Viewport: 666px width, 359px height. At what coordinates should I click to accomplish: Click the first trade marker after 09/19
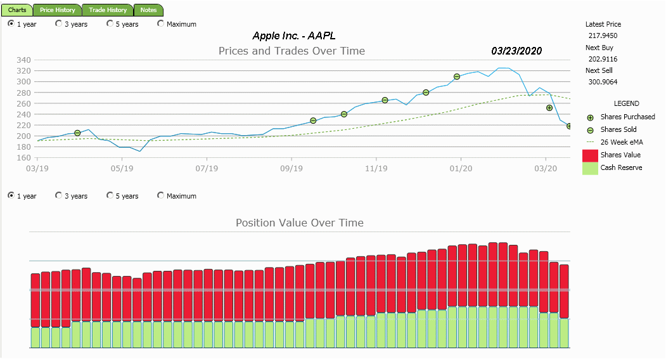point(313,121)
